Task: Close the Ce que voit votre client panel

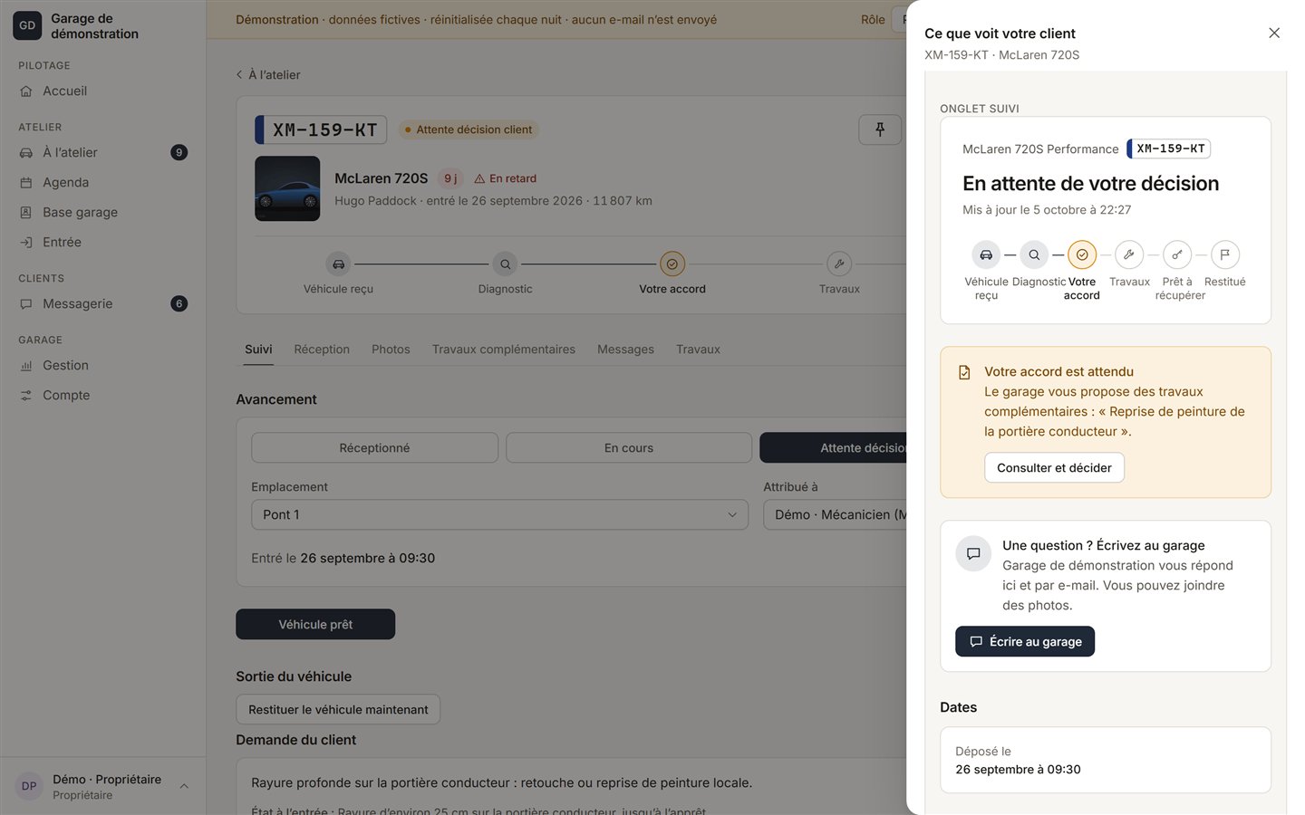Action: 1274,33
